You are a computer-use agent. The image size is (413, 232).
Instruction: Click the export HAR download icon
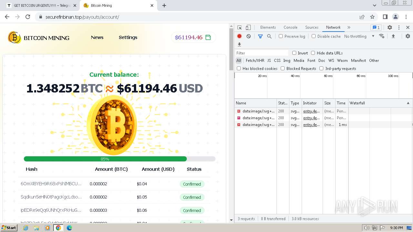239,44
